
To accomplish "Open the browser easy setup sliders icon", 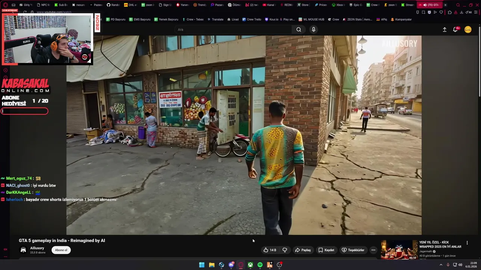I will point(476,12).
